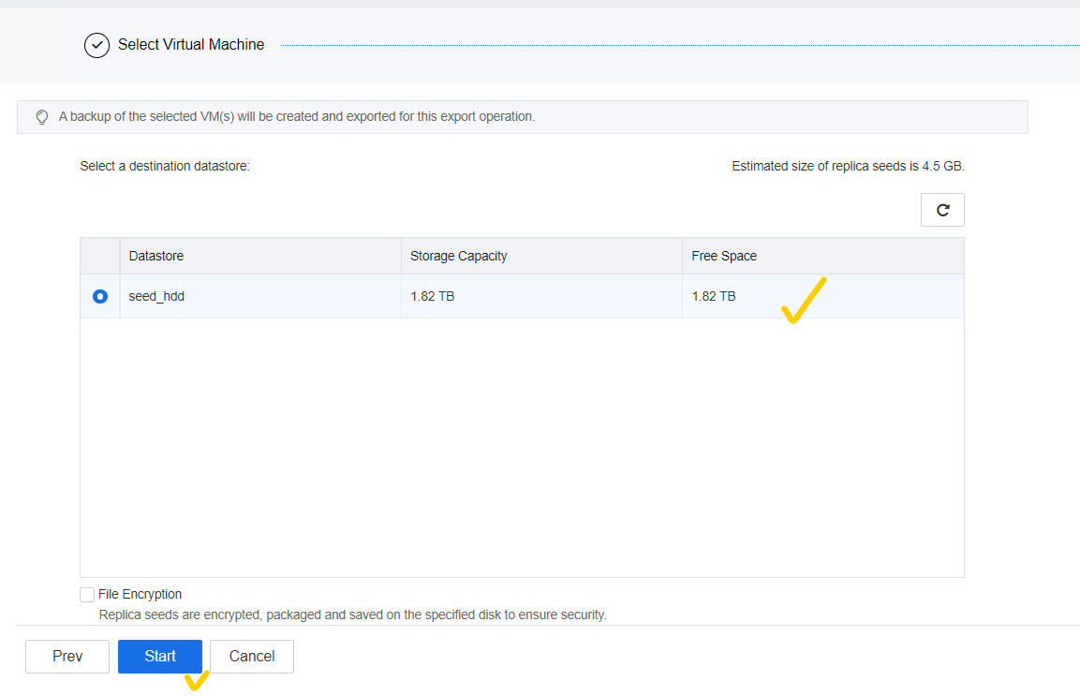Enable File Encryption checkbox
Screen dimensions: 1080x696
coord(87,595)
